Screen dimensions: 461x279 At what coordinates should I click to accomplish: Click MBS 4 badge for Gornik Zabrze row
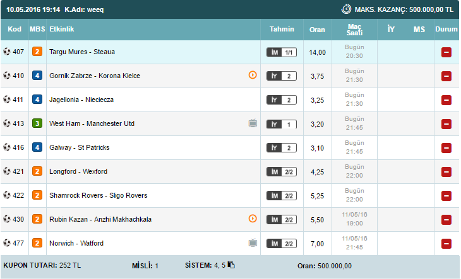(x=37, y=76)
